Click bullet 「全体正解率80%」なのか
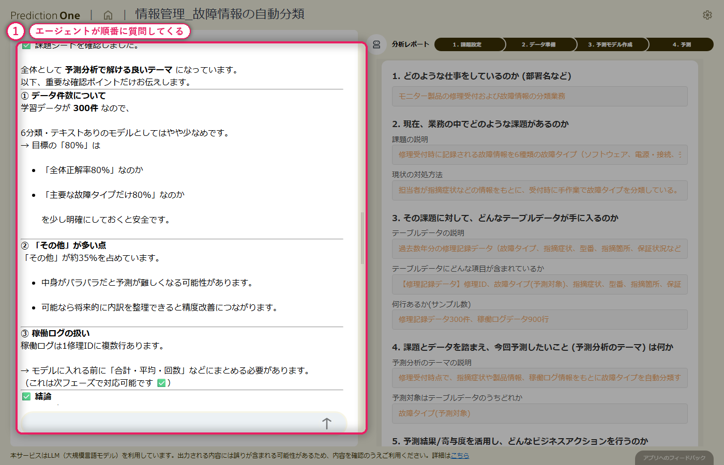The width and height of the screenshot is (724, 465). pyautogui.click(x=93, y=170)
